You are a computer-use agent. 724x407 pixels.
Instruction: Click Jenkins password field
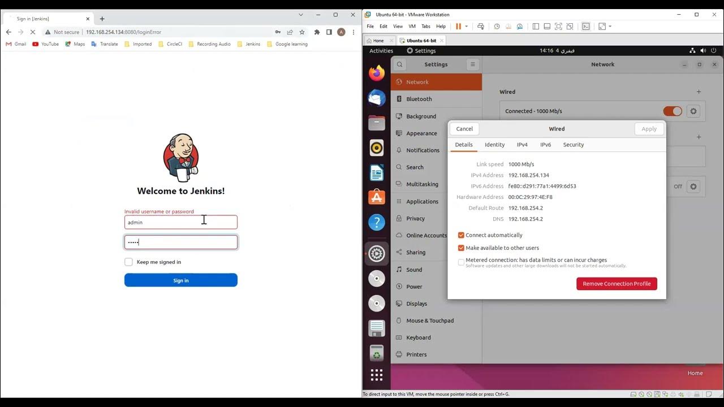coord(181,242)
